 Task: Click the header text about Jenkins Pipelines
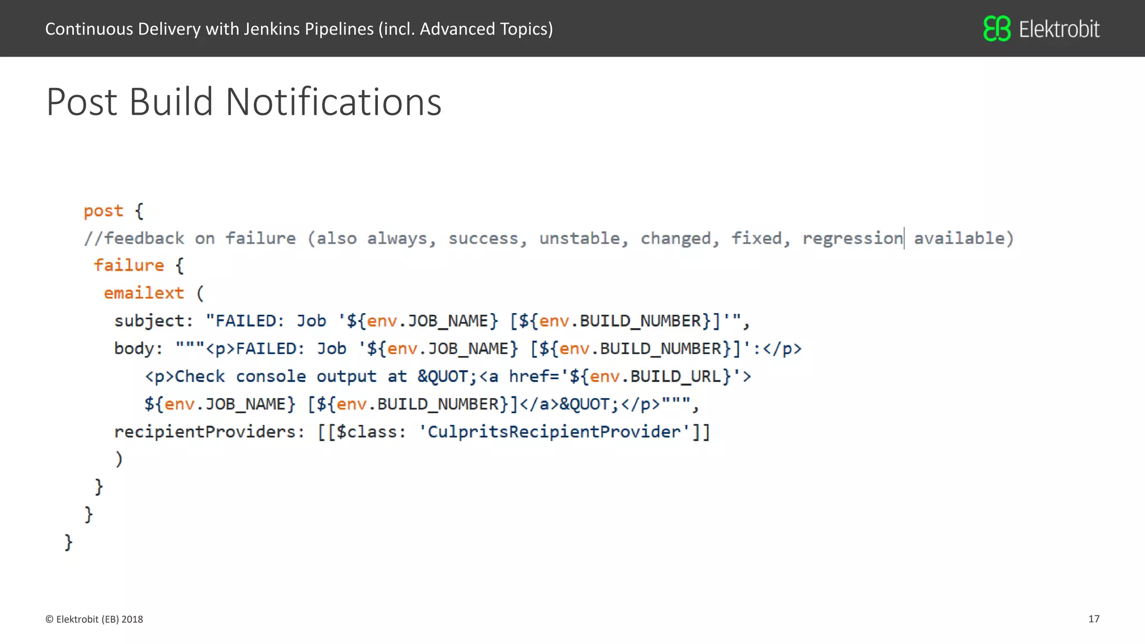(299, 29)
